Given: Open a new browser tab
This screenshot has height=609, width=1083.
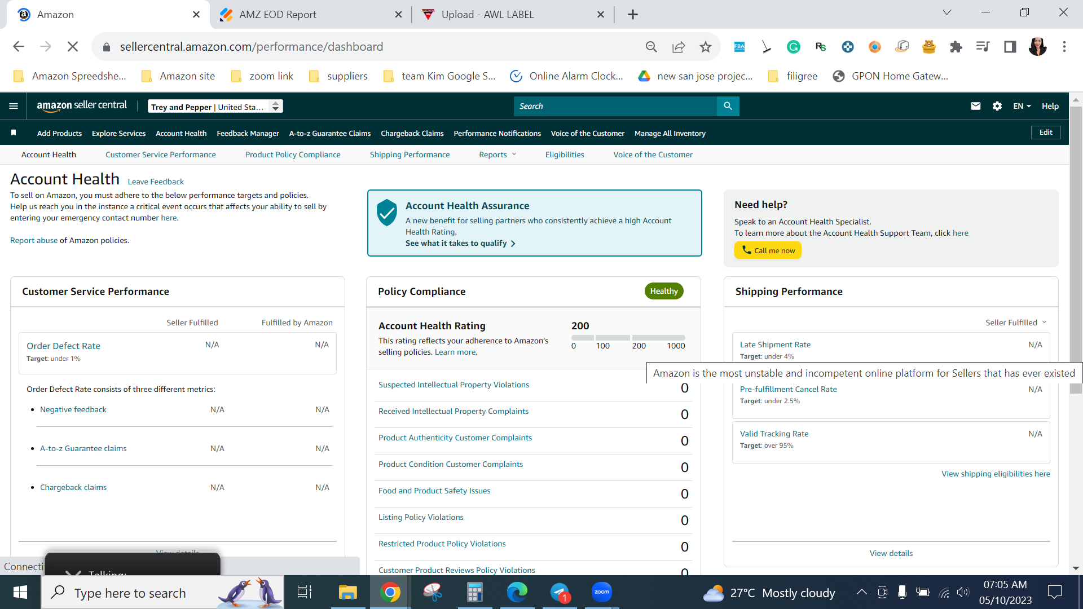Looking at the screenshot, I should pos(633,15).
